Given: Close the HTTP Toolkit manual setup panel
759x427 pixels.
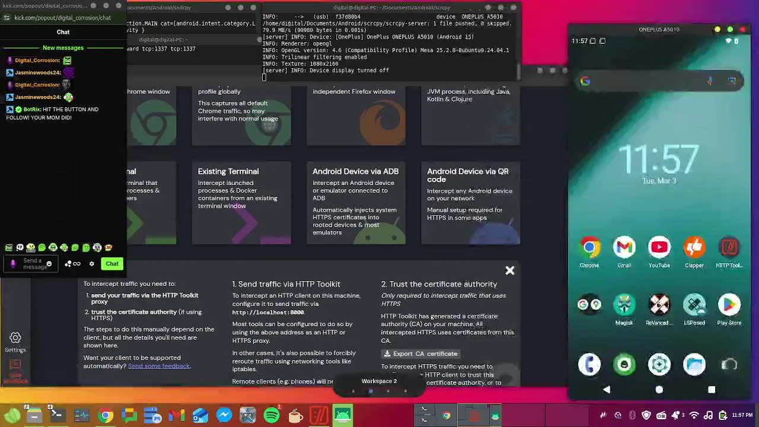Looking at the screenshot, I should (x=510, y=271).
